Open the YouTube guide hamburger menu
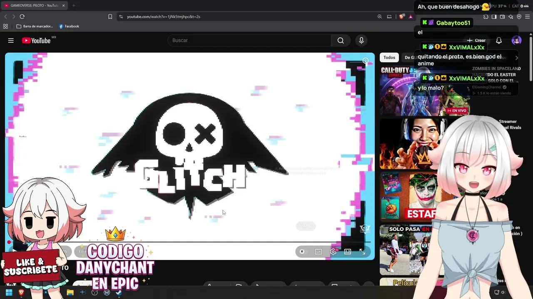This screenshot has width=533, height=299. click(11, 40)
